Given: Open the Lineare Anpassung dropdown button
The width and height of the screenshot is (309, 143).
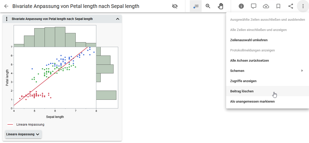Looking at the screenshot, I should (23, 134).
